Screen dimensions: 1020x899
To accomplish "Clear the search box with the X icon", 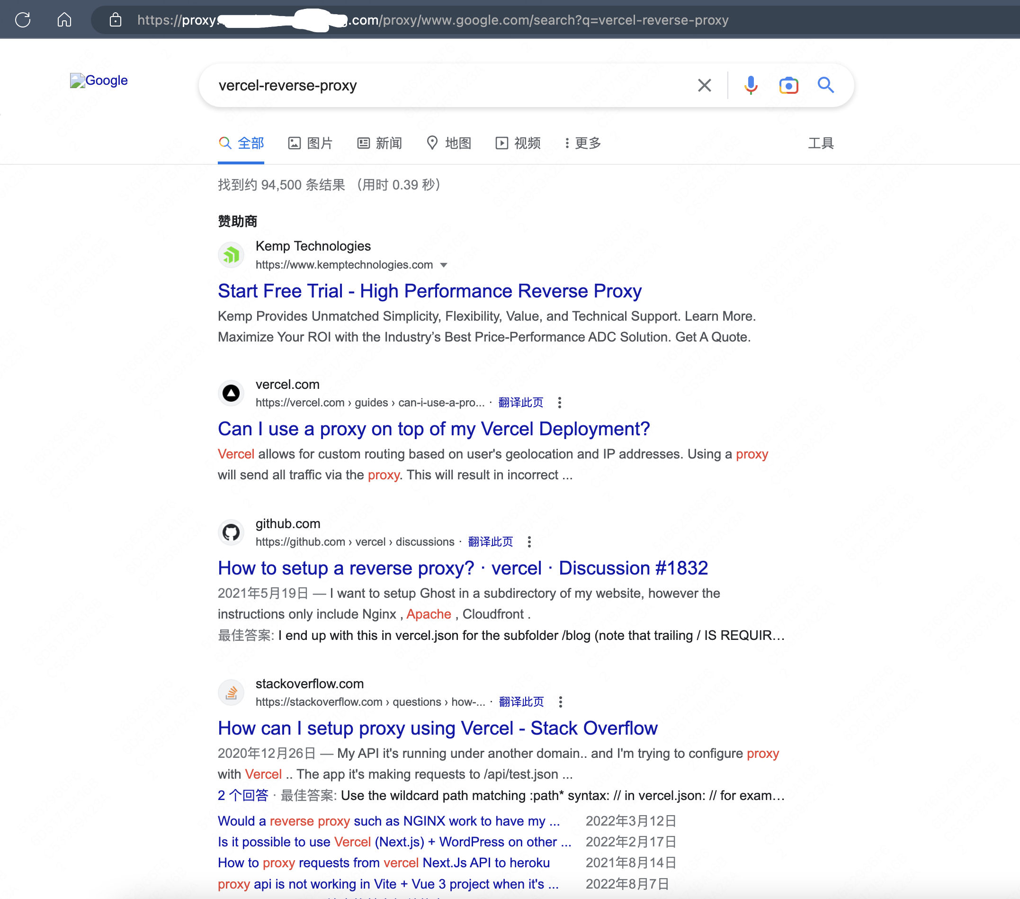I will [704, 85].
